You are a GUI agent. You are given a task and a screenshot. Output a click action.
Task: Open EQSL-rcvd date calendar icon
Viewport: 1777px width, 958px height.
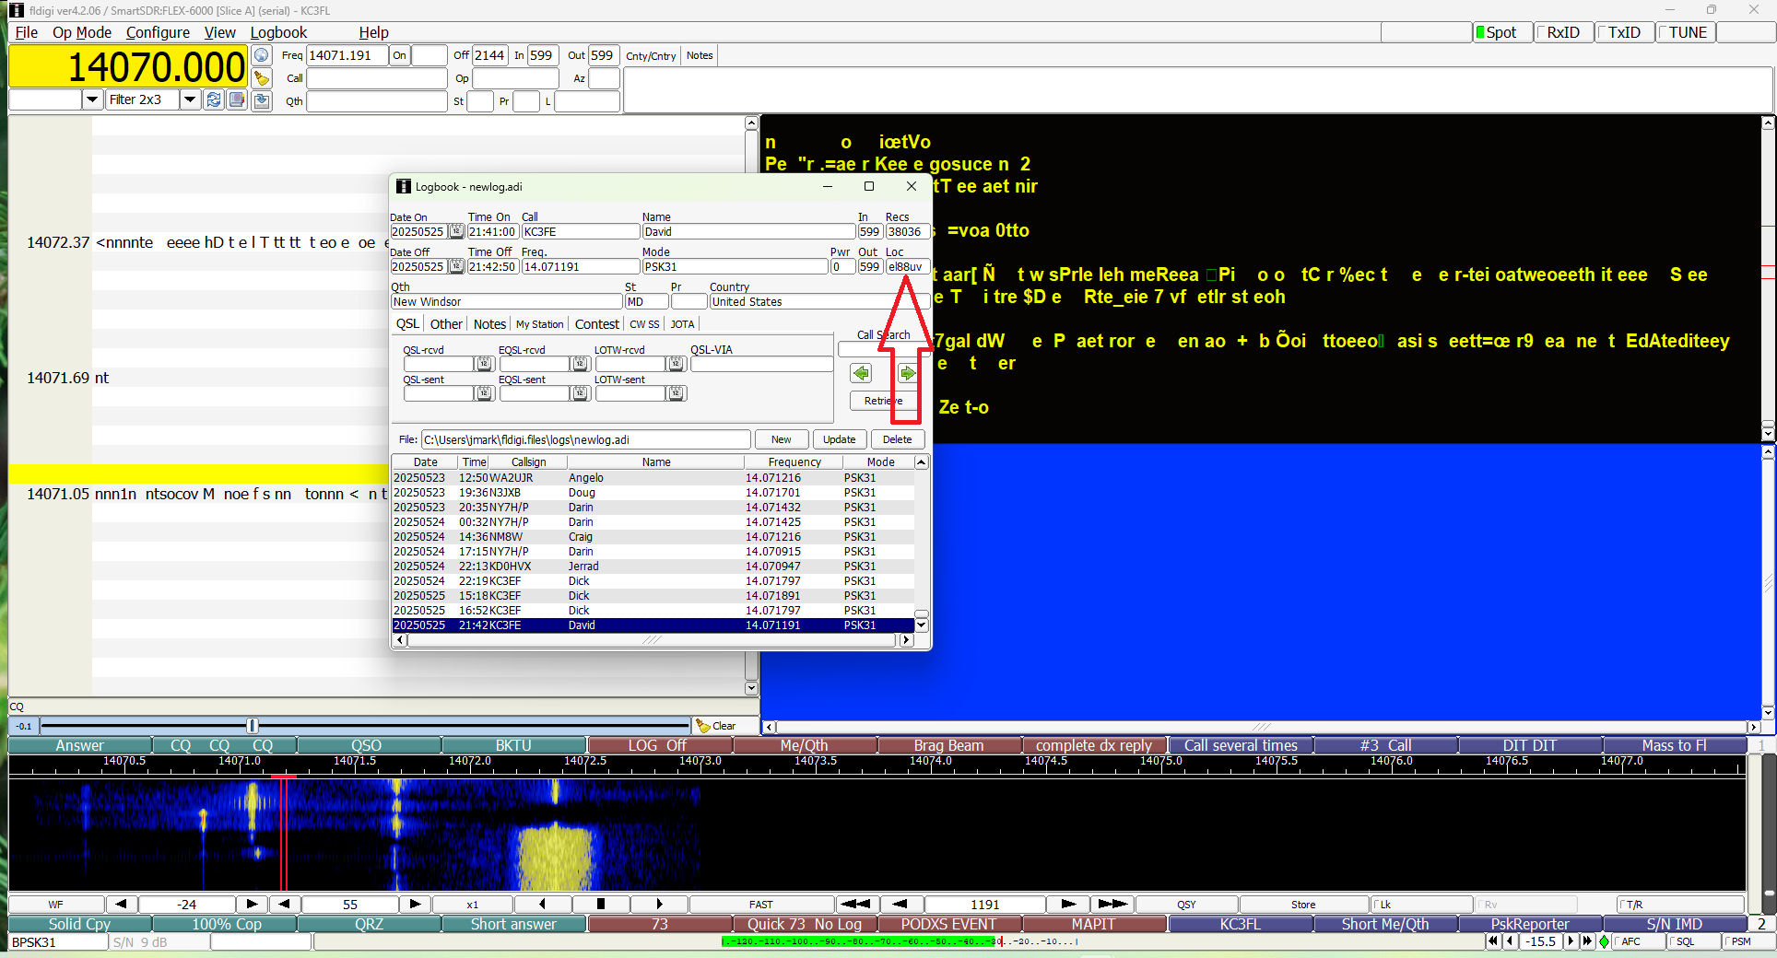click(580, 364)
